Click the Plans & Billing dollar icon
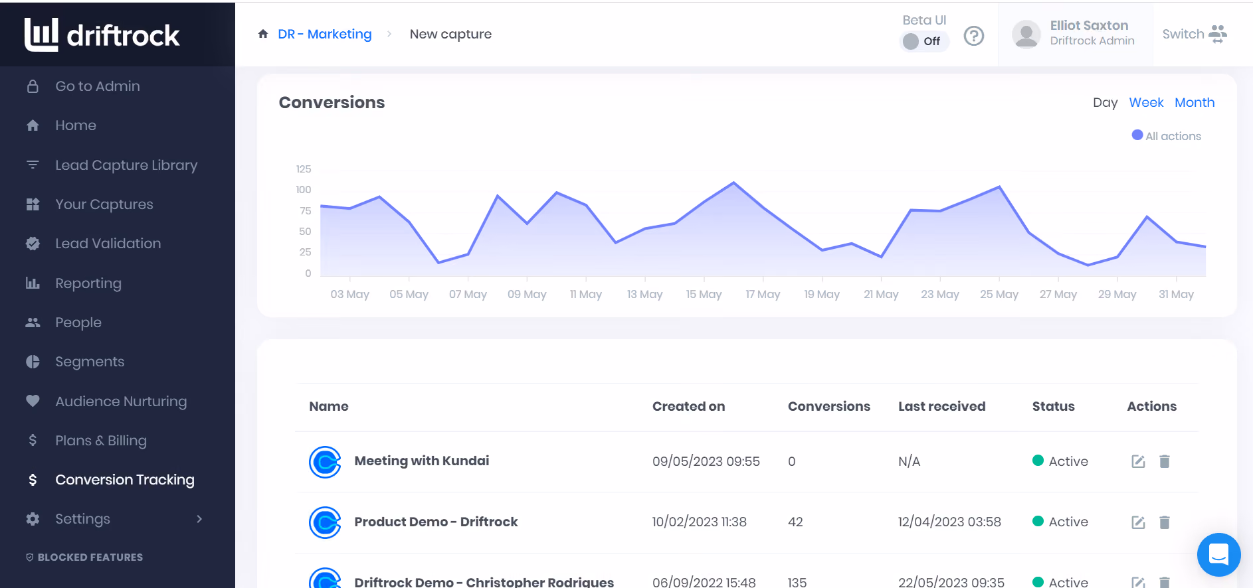This screenshot has height=588, width=1253. click(x=33, y=440)
